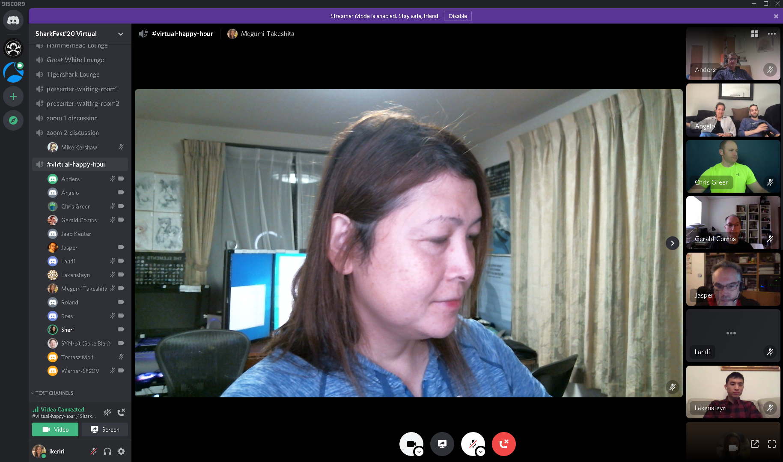Click Landi avatar in participant list
Image resolution: width=783 pixels, height=462 pixels.
click(x=53, y=261)
